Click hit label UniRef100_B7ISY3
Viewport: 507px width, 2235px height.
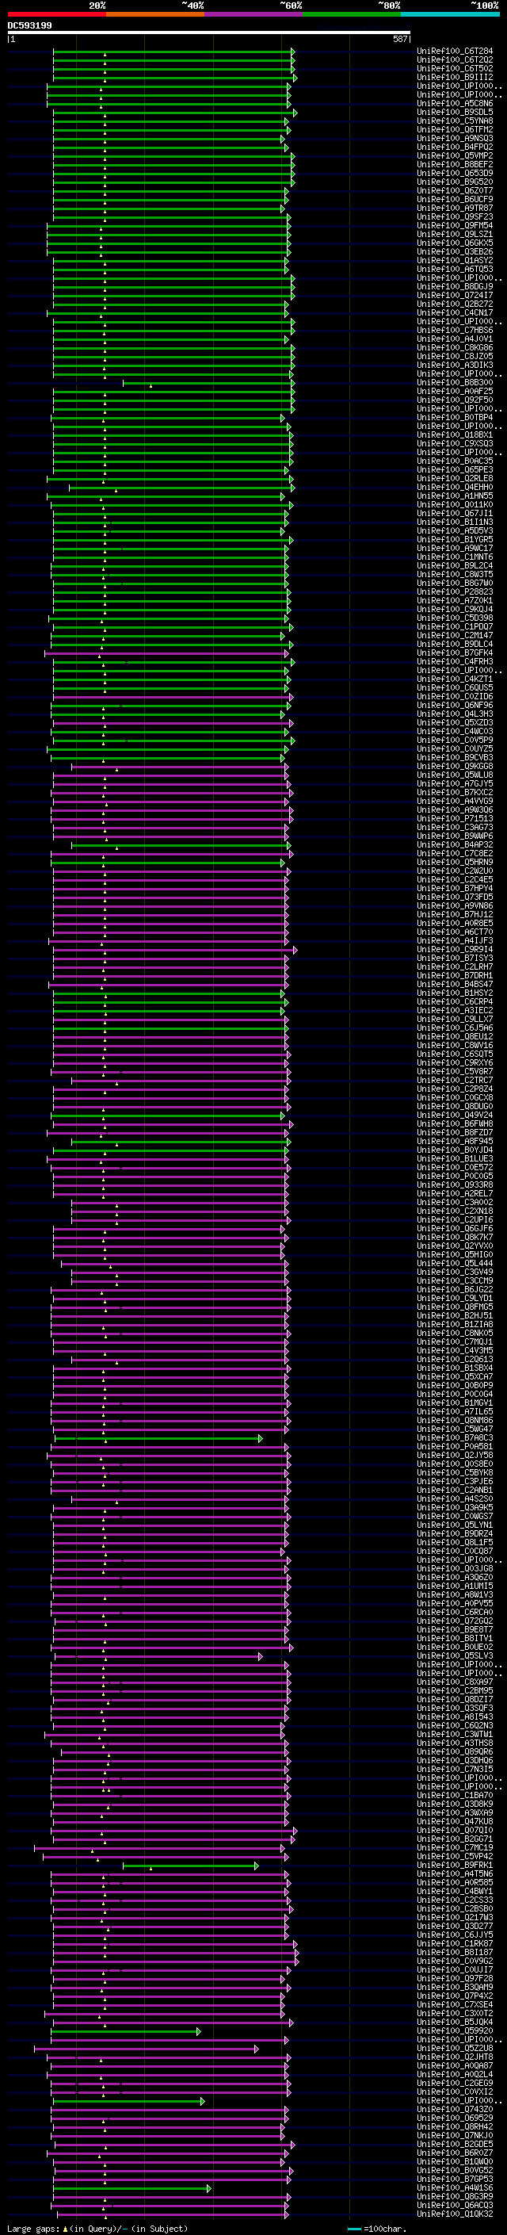[455, 958]
